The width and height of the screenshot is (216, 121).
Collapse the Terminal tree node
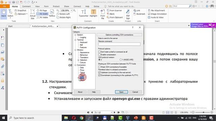click(x=75, y=40)
